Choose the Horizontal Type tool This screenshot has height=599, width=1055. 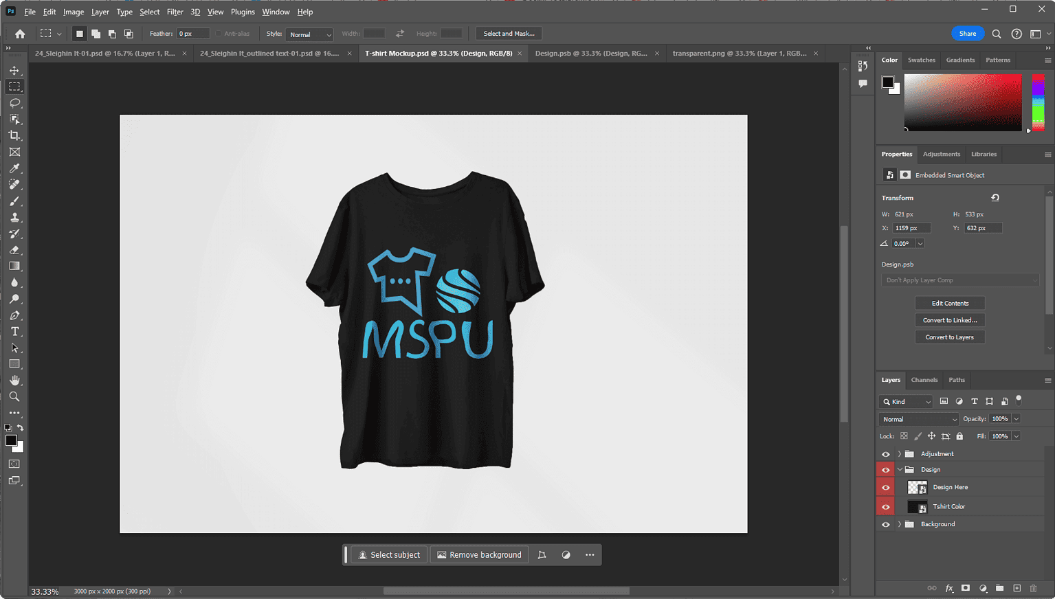point(14,331)
